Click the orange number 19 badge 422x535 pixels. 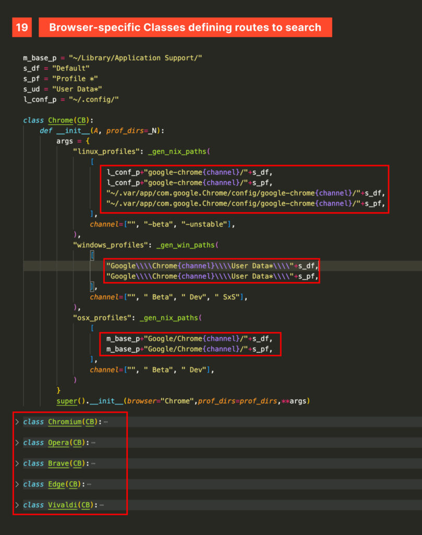22,27
